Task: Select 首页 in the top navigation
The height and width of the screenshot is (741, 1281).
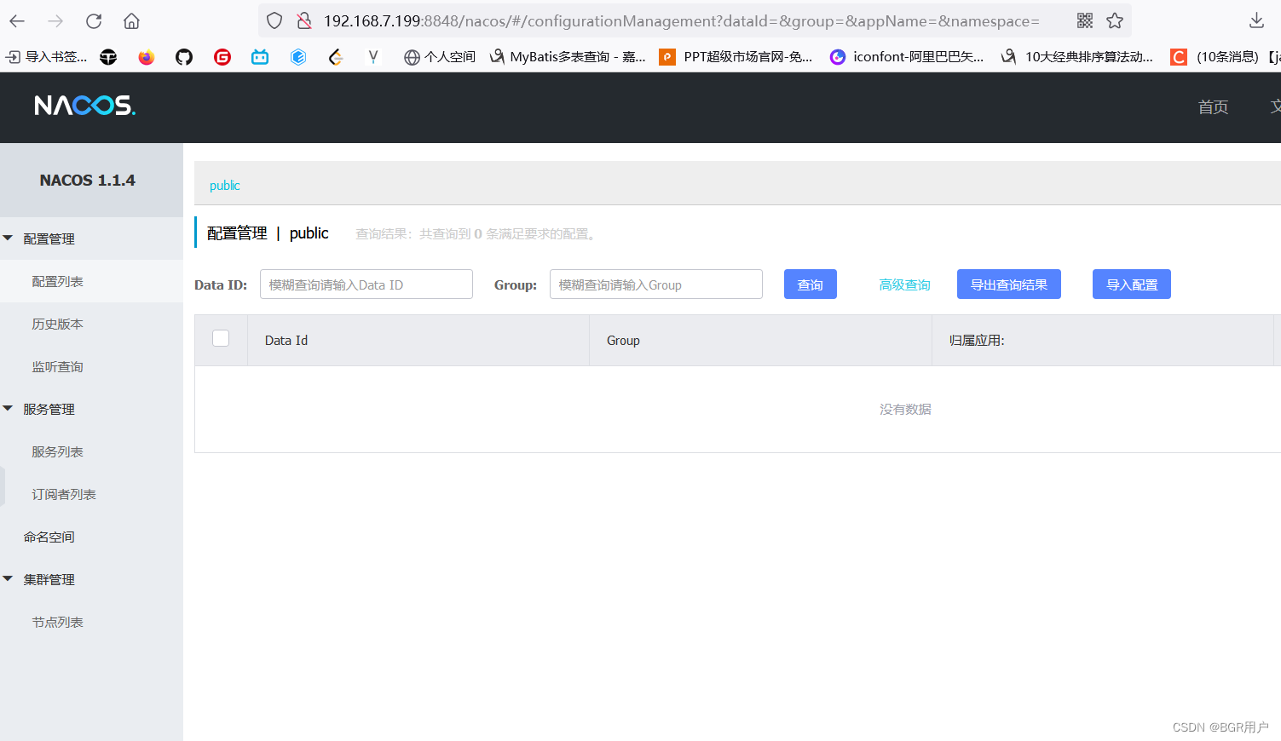Action: point(1213,106)
